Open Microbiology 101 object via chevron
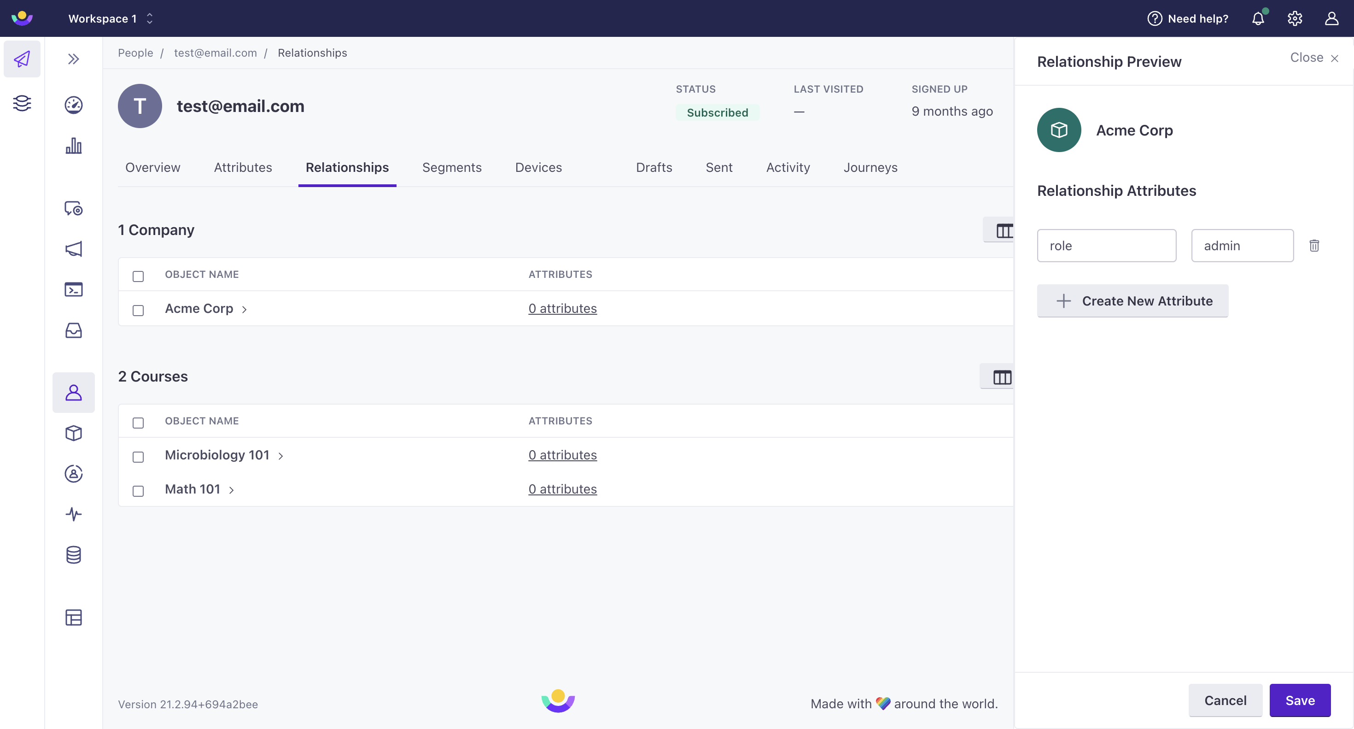Viewport: 1354px width, 729px height. click(x=280, y=456)
